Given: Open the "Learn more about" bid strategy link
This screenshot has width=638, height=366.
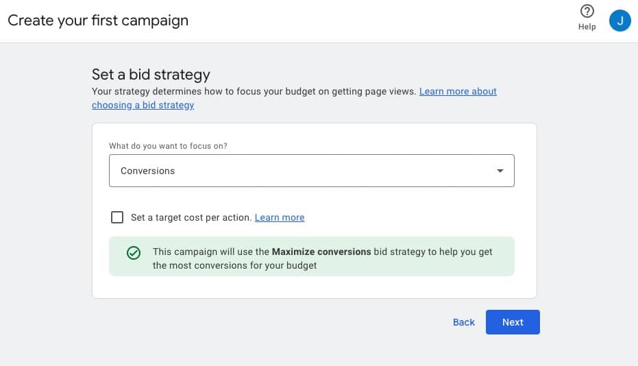Looking at the screenshot, I should [x=458, y=91].
